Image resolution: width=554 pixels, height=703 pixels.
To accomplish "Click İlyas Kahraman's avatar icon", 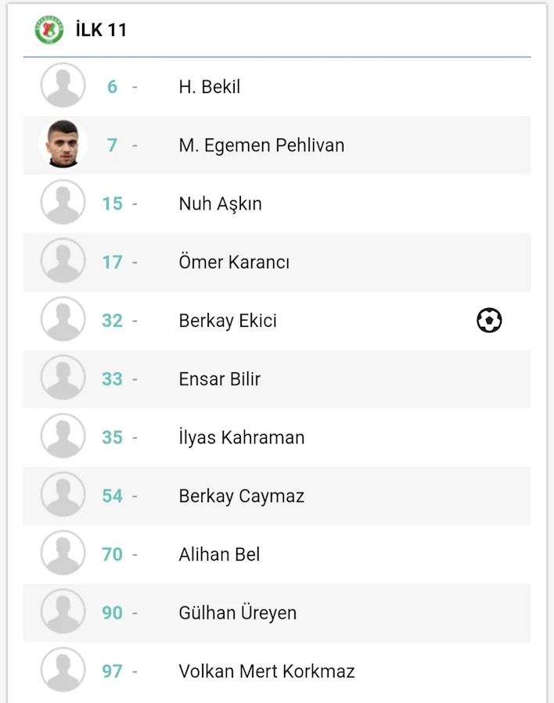I will (x=63, y=436).
